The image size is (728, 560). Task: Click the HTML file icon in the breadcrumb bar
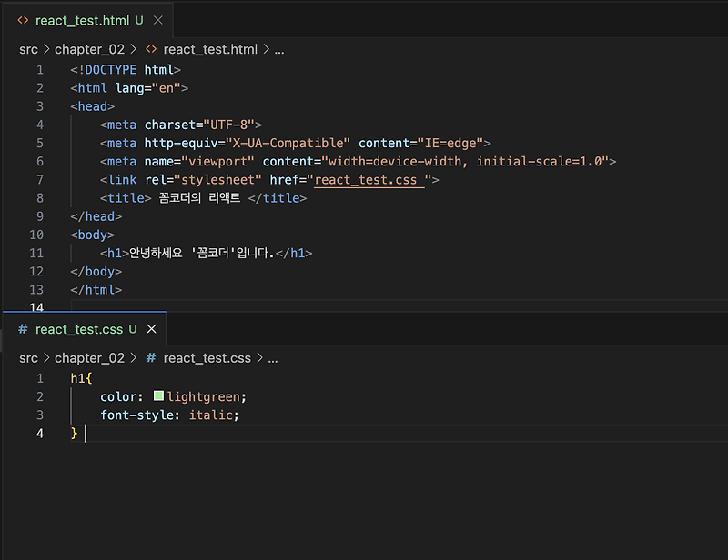tap(151, 50)
